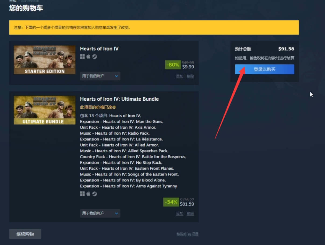Open Ultimate Bundle thumbnail image
Viewport: 325px width, 245px height.
click(45, 110)
